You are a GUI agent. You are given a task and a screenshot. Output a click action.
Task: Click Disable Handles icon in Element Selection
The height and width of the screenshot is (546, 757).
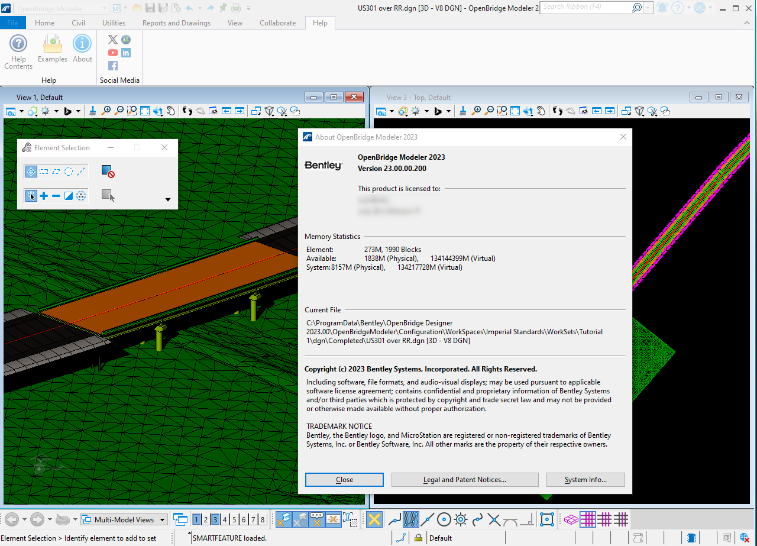pyautogui.click(x=108, y=172)
